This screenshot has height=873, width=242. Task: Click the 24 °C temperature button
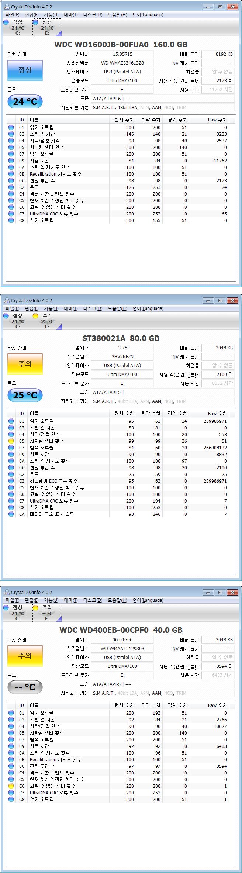tap(25, 101)
